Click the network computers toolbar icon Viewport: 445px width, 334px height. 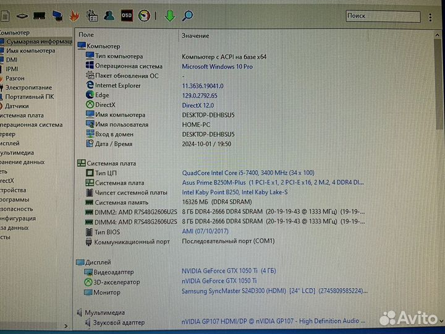57,16
